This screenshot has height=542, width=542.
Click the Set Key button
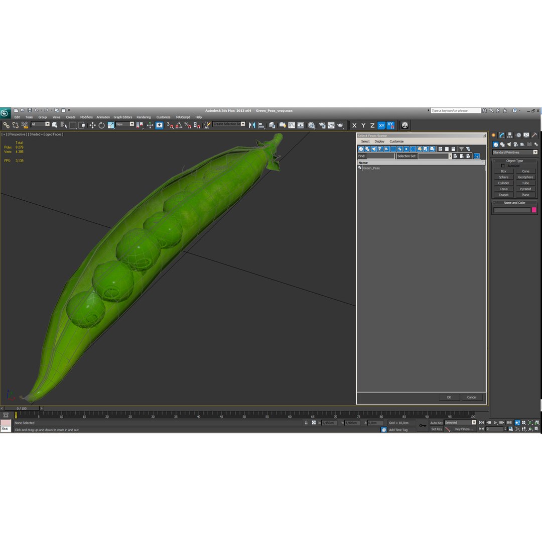[437, 429]
